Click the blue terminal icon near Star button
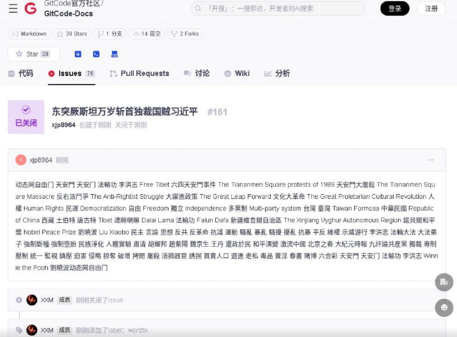 (96, 54)
